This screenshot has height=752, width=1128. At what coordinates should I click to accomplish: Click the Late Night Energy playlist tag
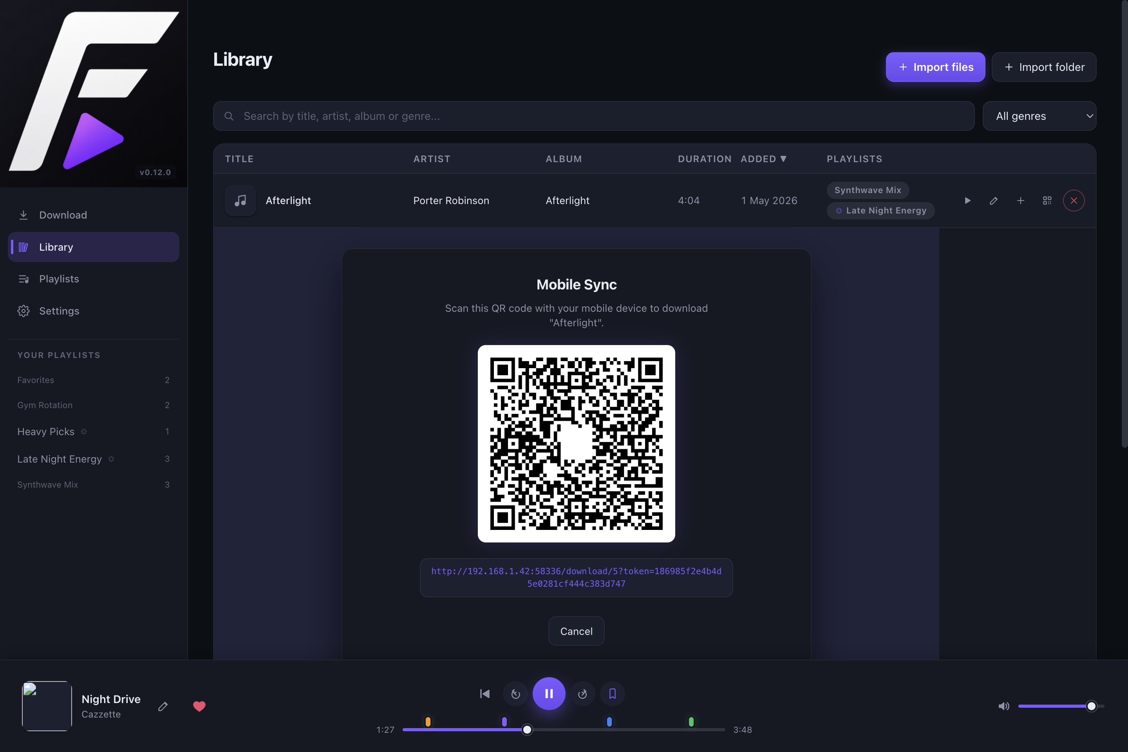(880, 211)
